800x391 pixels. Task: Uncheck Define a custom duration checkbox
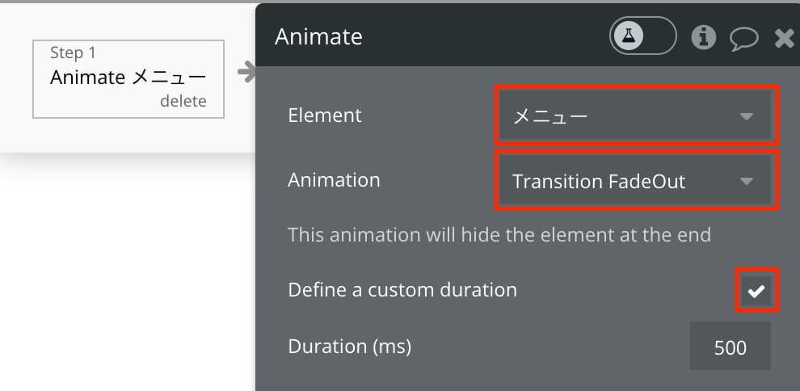tap(756, 290)
